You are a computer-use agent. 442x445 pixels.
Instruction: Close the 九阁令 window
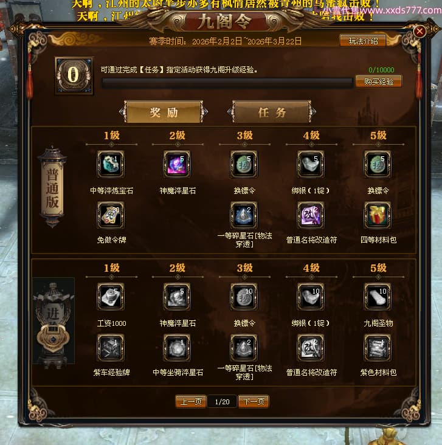420,31
